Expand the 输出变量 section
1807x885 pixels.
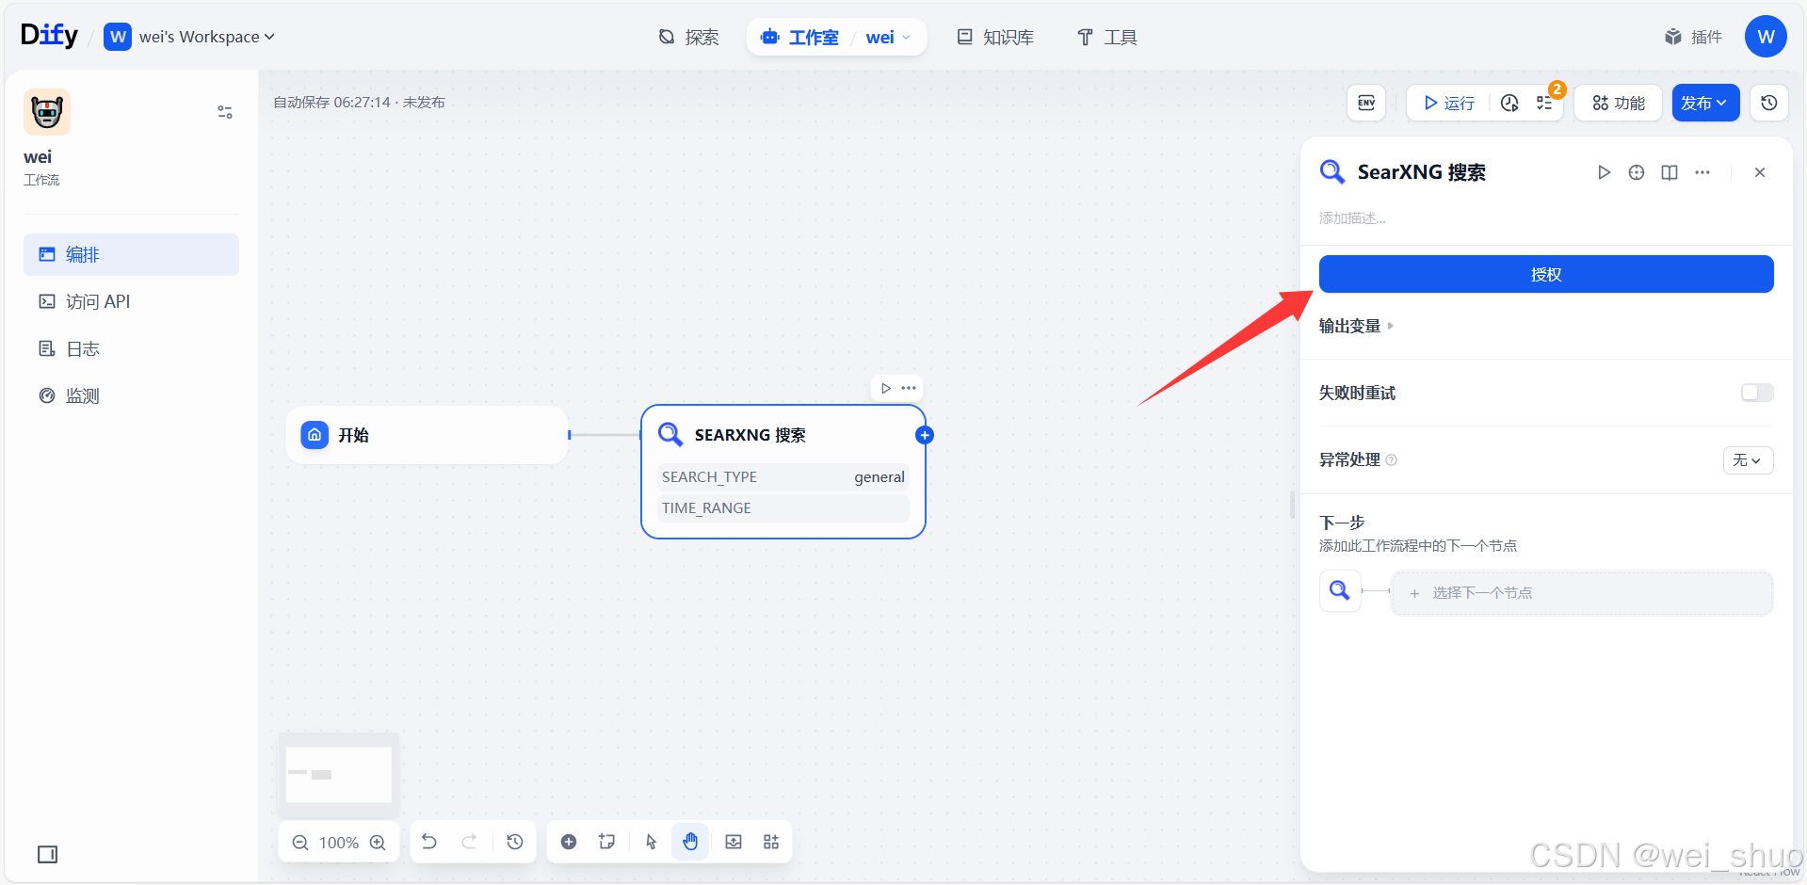click(1356, 326)
